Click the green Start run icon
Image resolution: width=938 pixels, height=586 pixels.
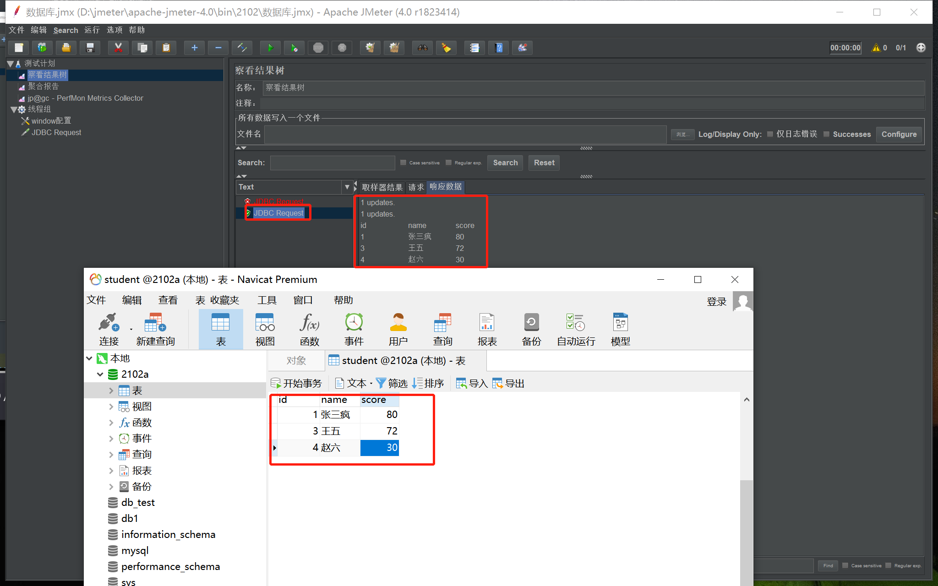click(x=270, y=48)
